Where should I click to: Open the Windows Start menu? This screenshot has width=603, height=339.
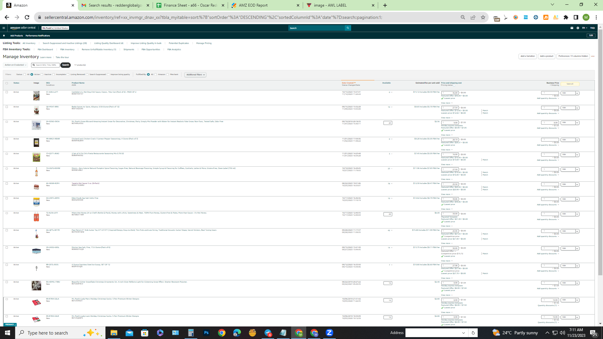[x=8, y=333]
